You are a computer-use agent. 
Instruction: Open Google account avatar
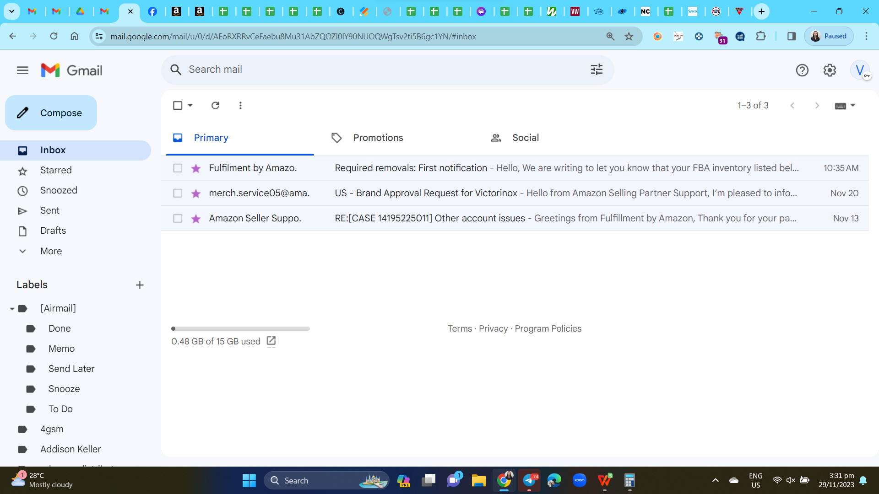pyautogui.click(x=860, y=70)
